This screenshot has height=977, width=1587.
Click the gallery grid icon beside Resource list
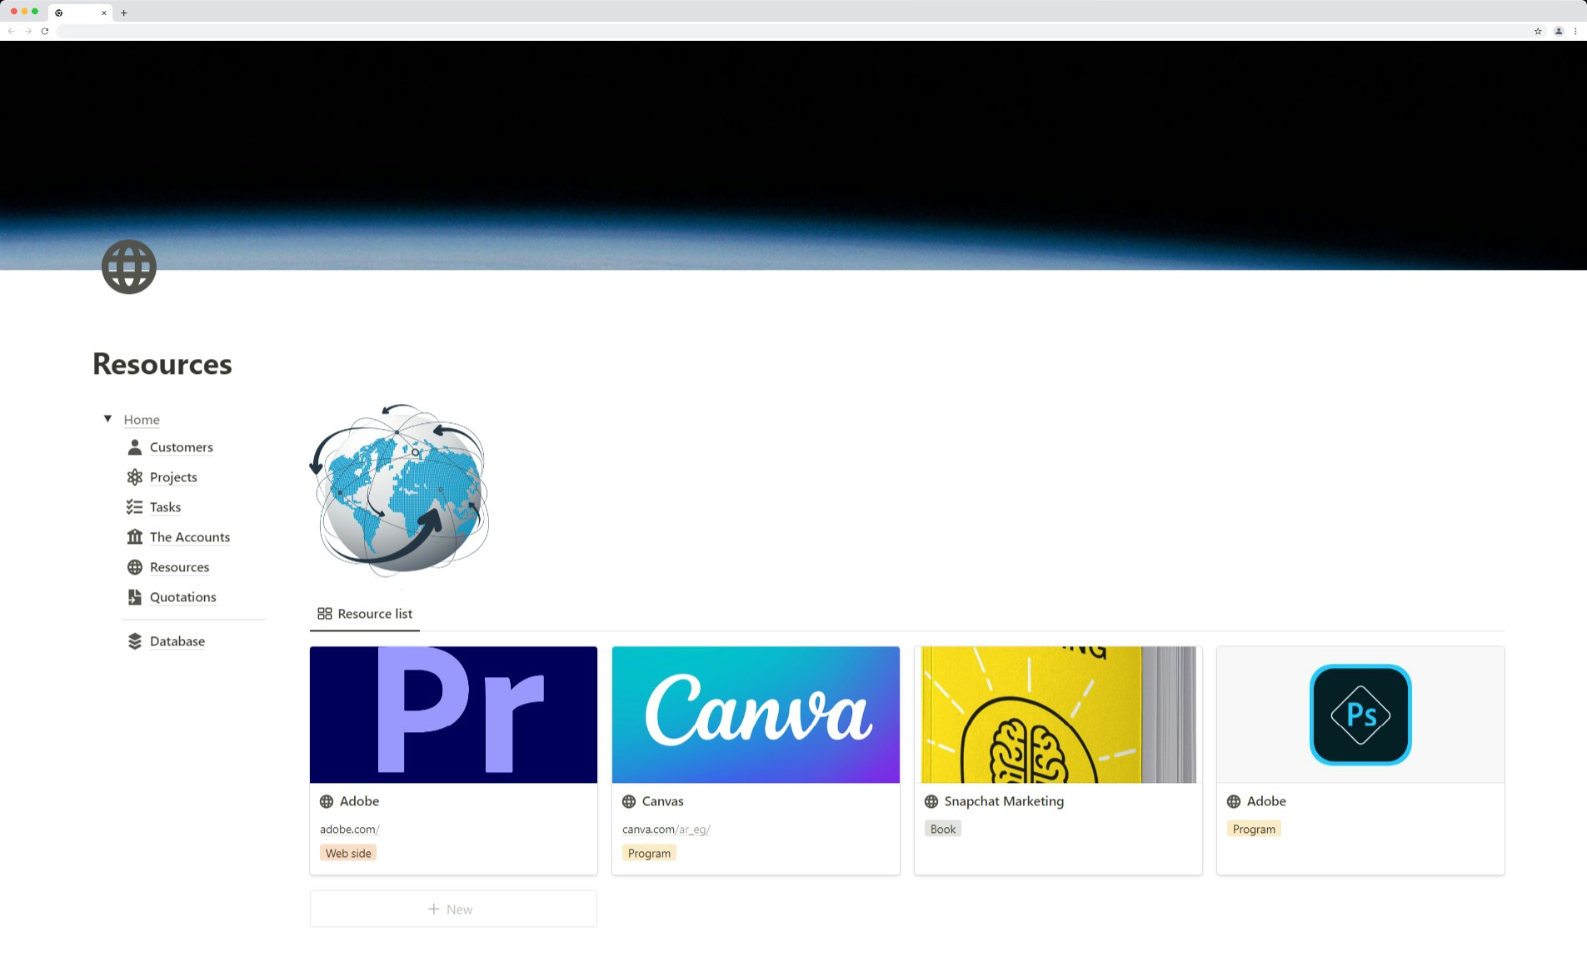[x=325, y=614]
